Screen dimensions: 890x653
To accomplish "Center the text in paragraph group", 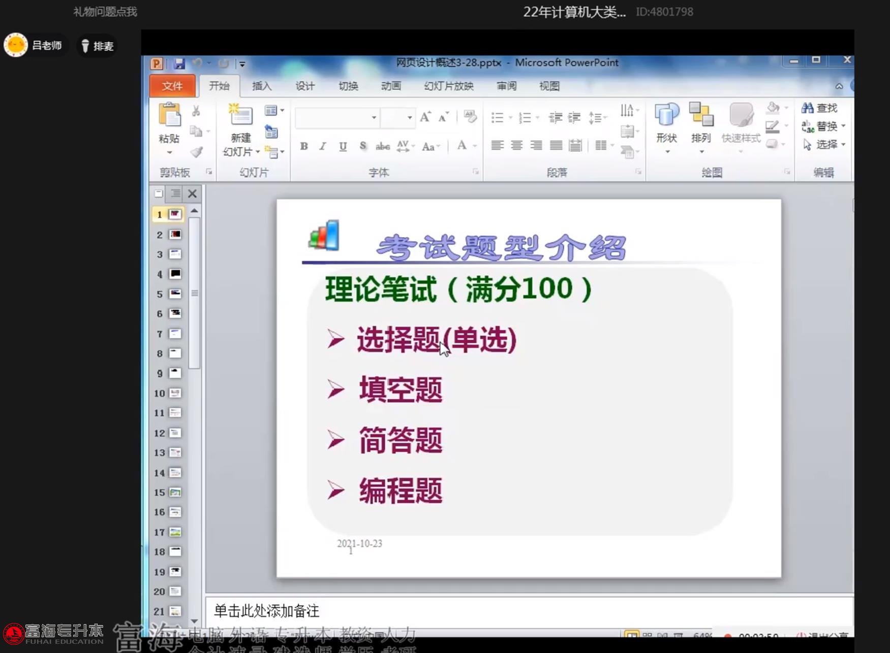I will tap(517, 146).
